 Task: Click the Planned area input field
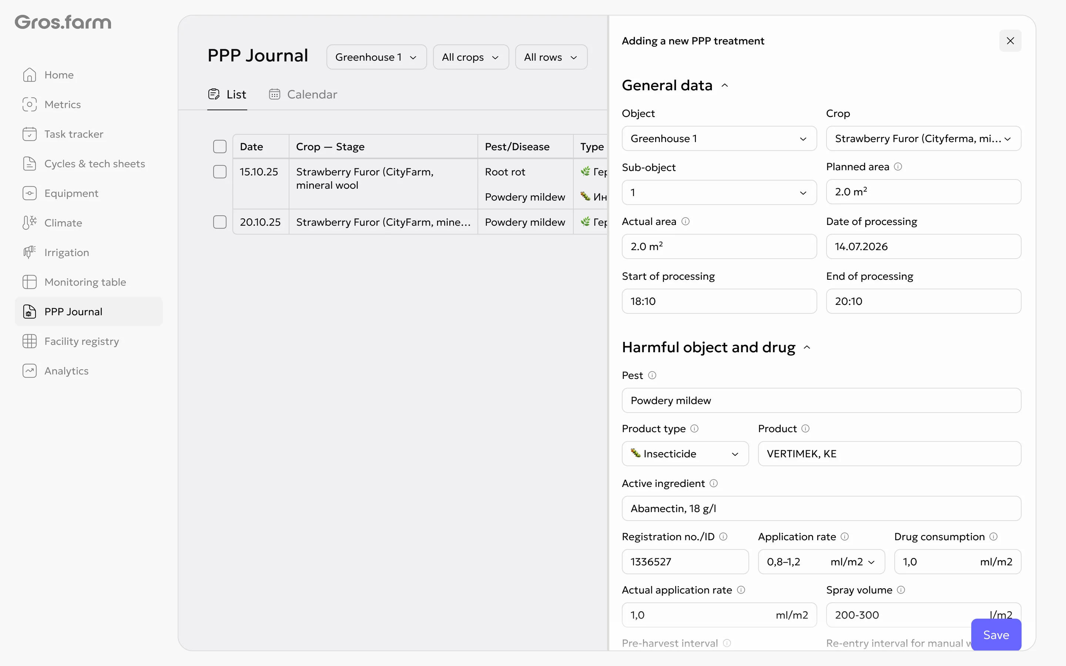[924, 192]
